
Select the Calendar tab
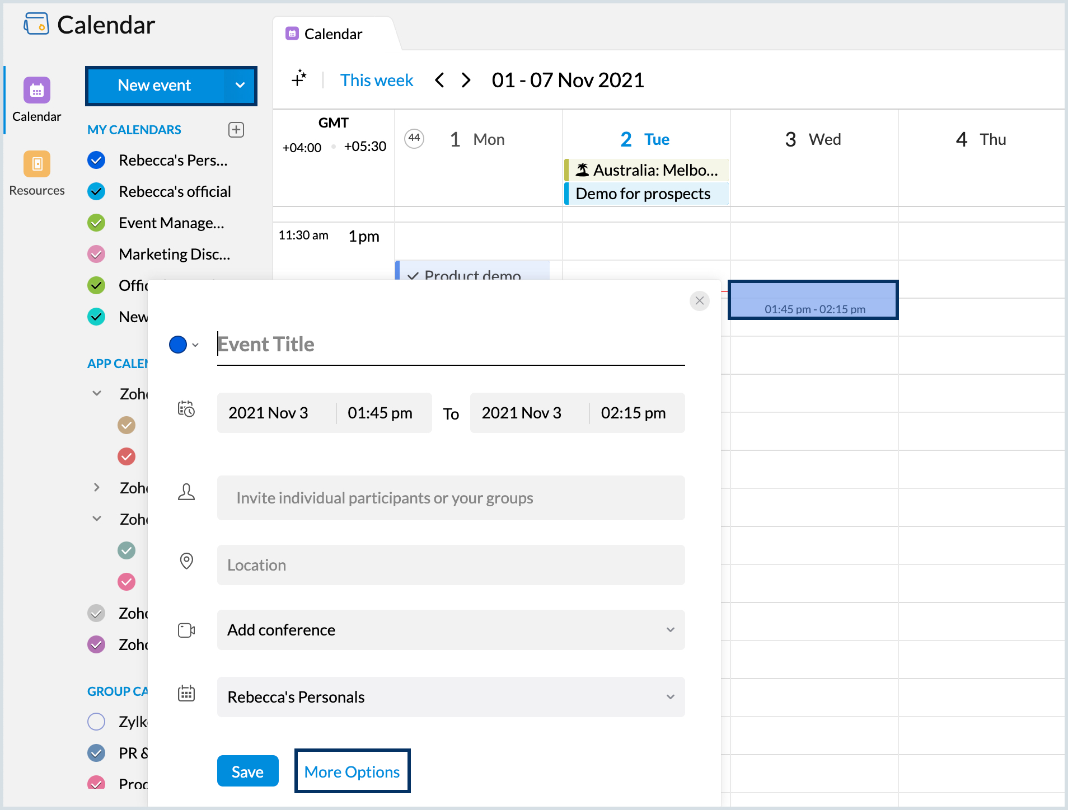tap(334, 34)
